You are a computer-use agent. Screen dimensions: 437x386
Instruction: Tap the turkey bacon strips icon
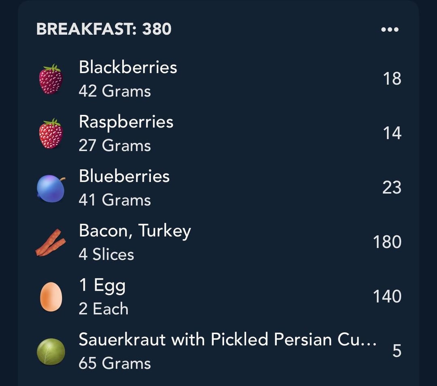click(51, 243)
